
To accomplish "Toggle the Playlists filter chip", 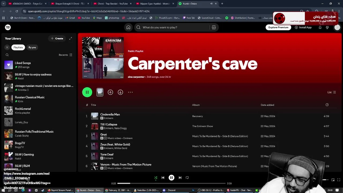I will 18,47.
